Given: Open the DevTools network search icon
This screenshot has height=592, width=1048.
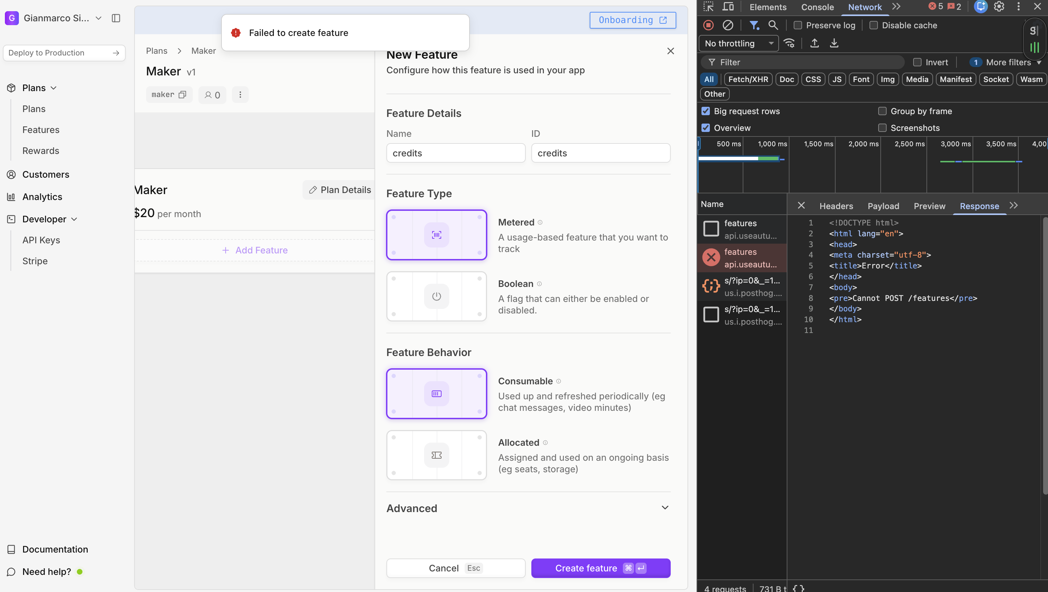Looking at the screenshot, I should 773,25.
